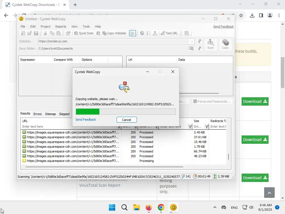Click the Copy toolbar icon
285x214 pixels.
tap(52, 33)
